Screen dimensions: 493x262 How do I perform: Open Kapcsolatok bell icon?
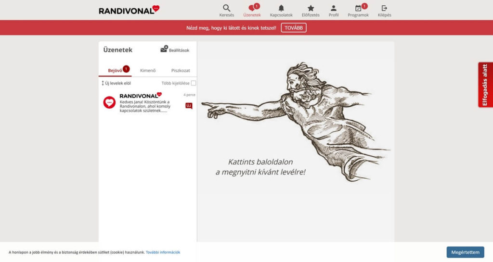281,8
